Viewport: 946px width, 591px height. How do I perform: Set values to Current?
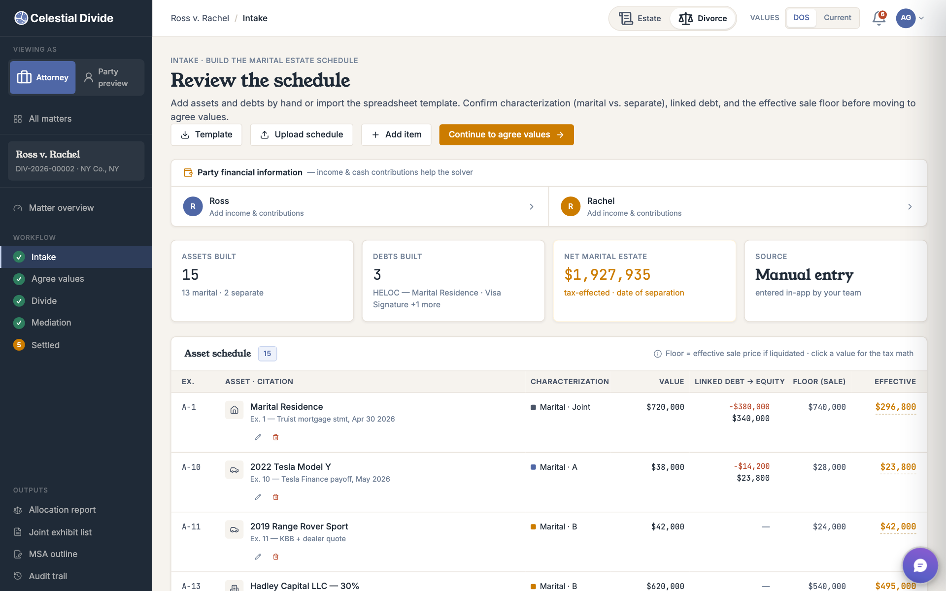point(837,18)
